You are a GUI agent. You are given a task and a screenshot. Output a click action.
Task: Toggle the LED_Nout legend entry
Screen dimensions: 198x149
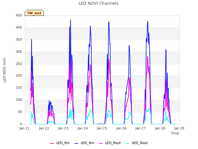[137, 143]
